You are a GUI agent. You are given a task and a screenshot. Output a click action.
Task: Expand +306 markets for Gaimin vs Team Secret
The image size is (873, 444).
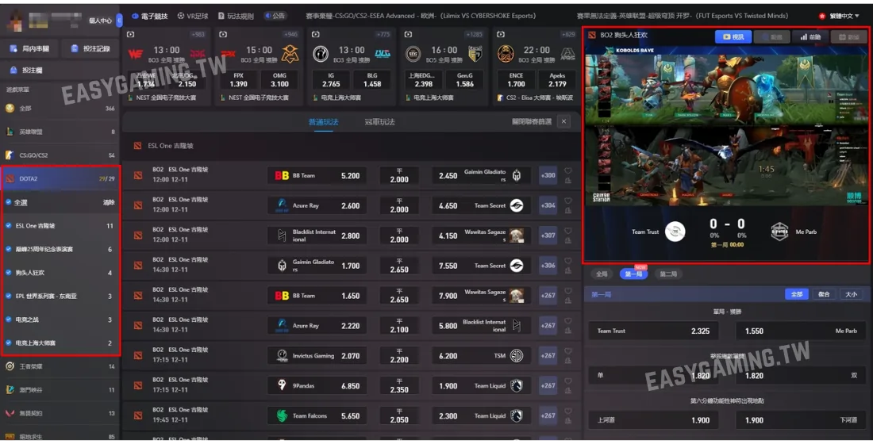[548, 266]
